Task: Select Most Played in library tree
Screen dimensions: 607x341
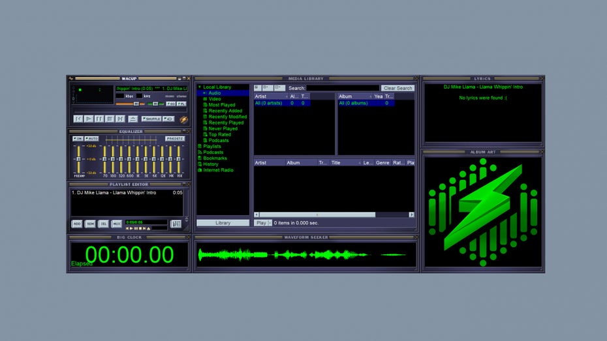Action: coord(222,105)
